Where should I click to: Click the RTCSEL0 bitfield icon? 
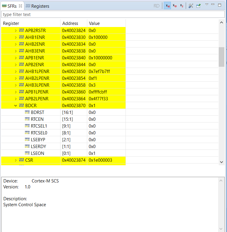[27, 133]
